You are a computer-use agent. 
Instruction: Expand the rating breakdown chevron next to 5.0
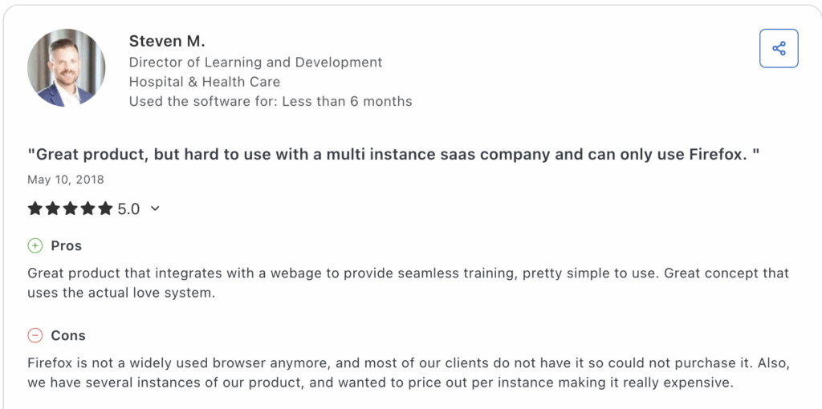[155, 209]
